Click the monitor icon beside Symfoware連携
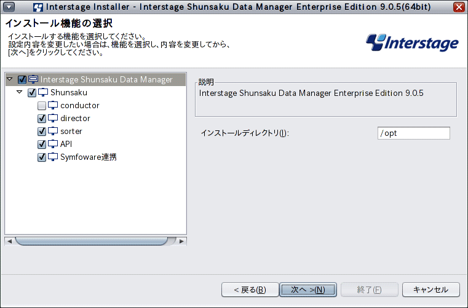Screen dimensions: 468x308 coord(53,157)
